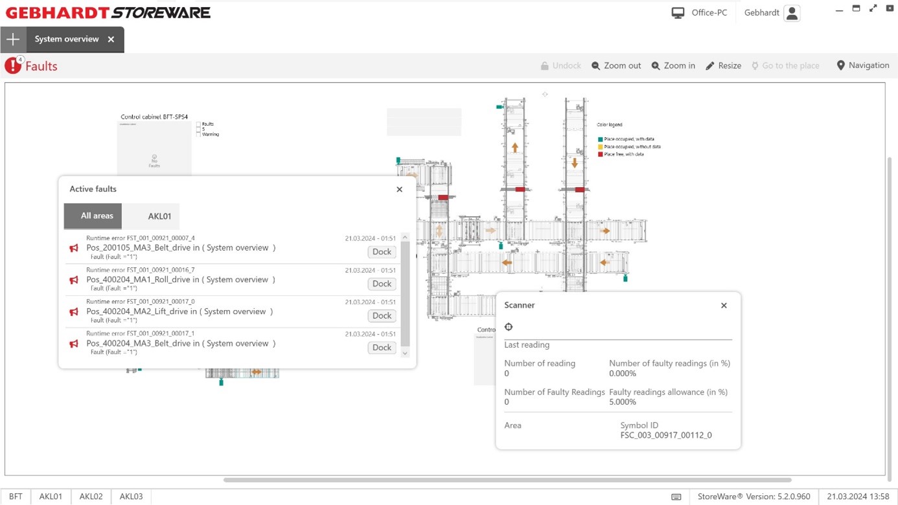Viewport: 898px width, 505px height.
Task: Click the Control cabinet BFT-SPS4 tile
Action: coord(154,148)
